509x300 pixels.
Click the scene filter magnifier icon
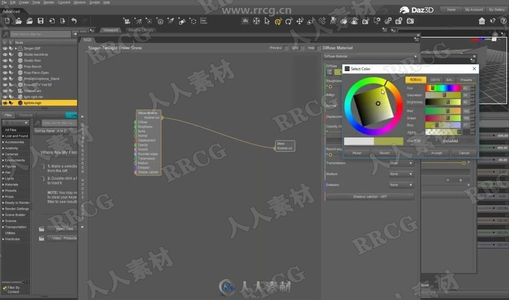tap(6, 34)
